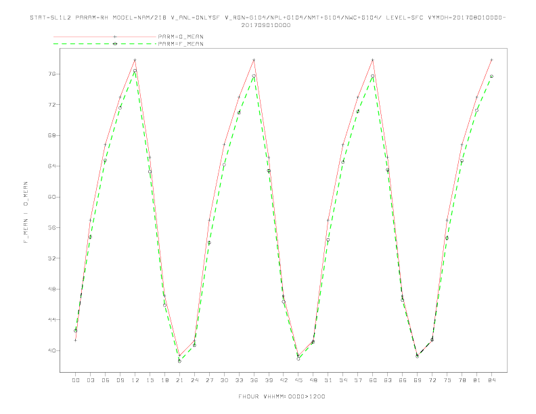Click y-axis tick label 44

[51, 320]
